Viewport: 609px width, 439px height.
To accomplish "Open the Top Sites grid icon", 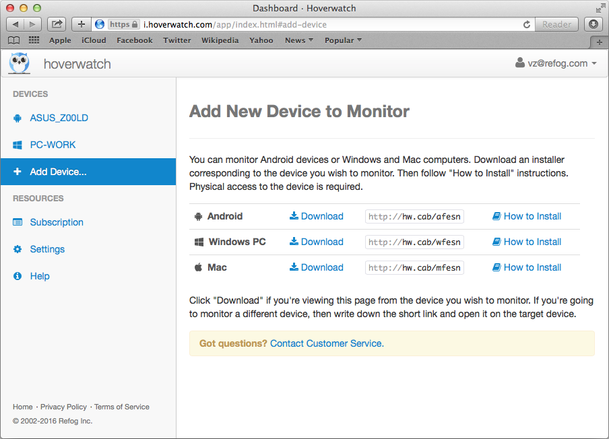I will click(x=34, y=40).
